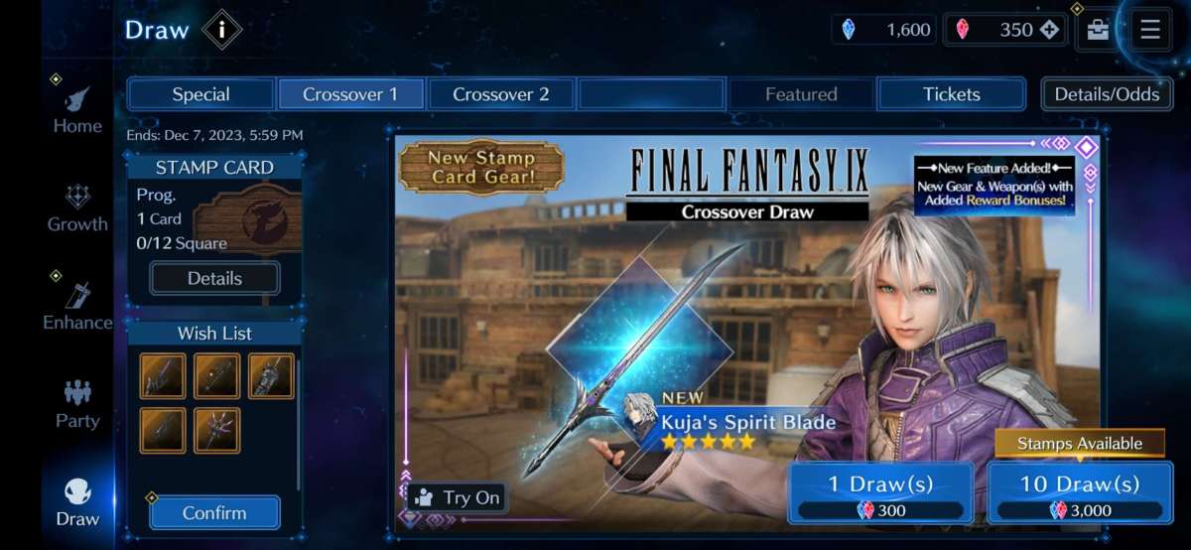Tap the plus icon beside 350 red crystals
The image size is (1191, 550).
point(1049,30)
